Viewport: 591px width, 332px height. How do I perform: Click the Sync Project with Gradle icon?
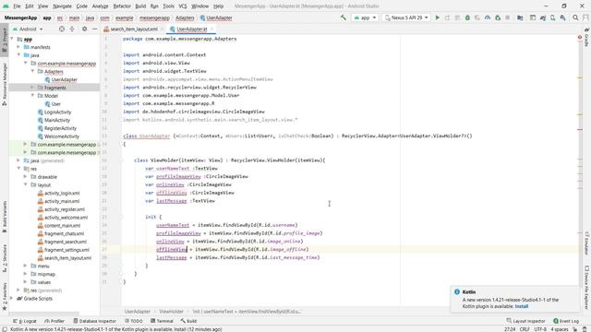543,18
